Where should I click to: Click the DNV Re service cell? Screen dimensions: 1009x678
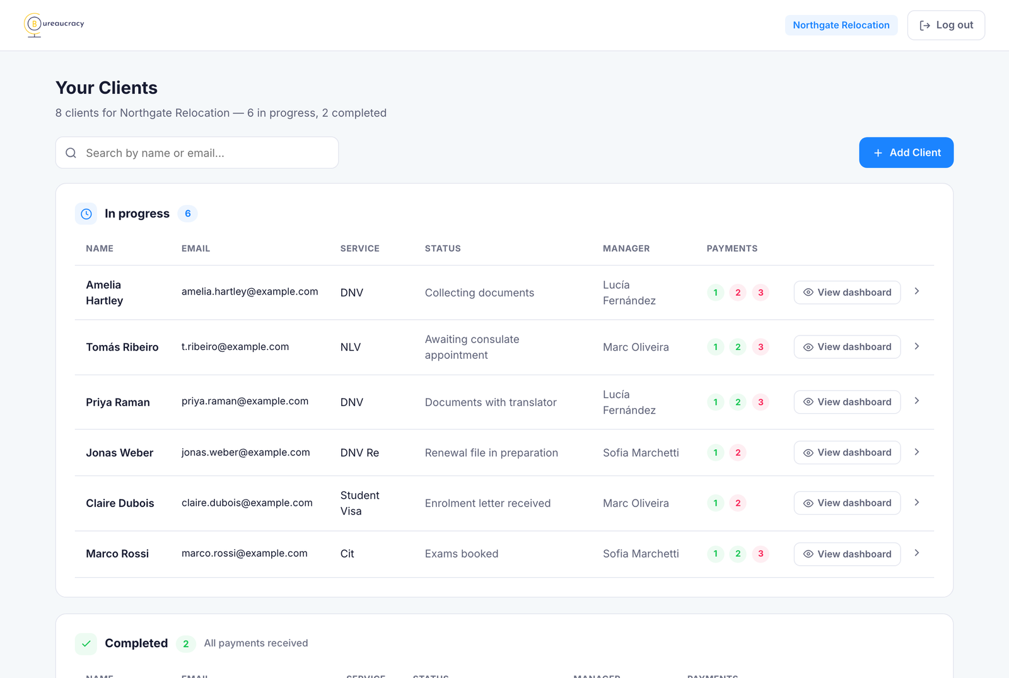360,453
